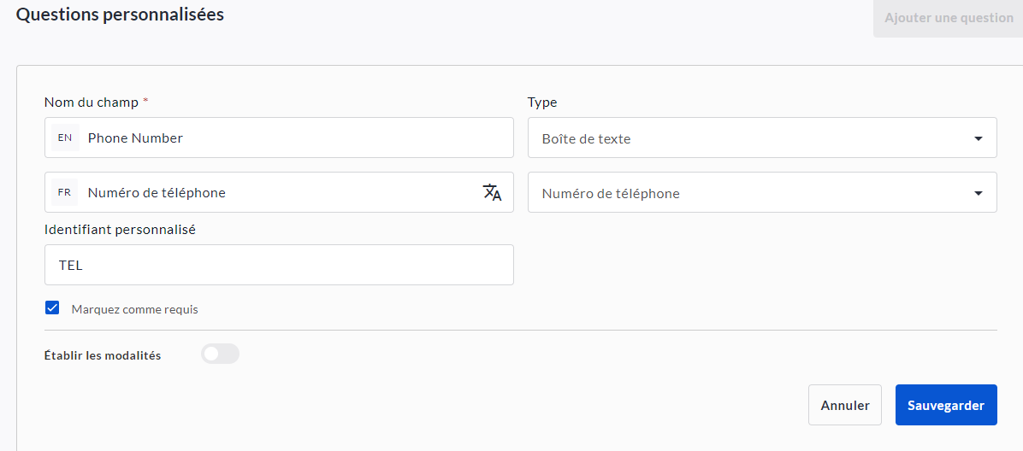Viewport: 1023px width, 451px height.
Task: Open the Numéro de téléphone format dropdown
Action: 753,193
